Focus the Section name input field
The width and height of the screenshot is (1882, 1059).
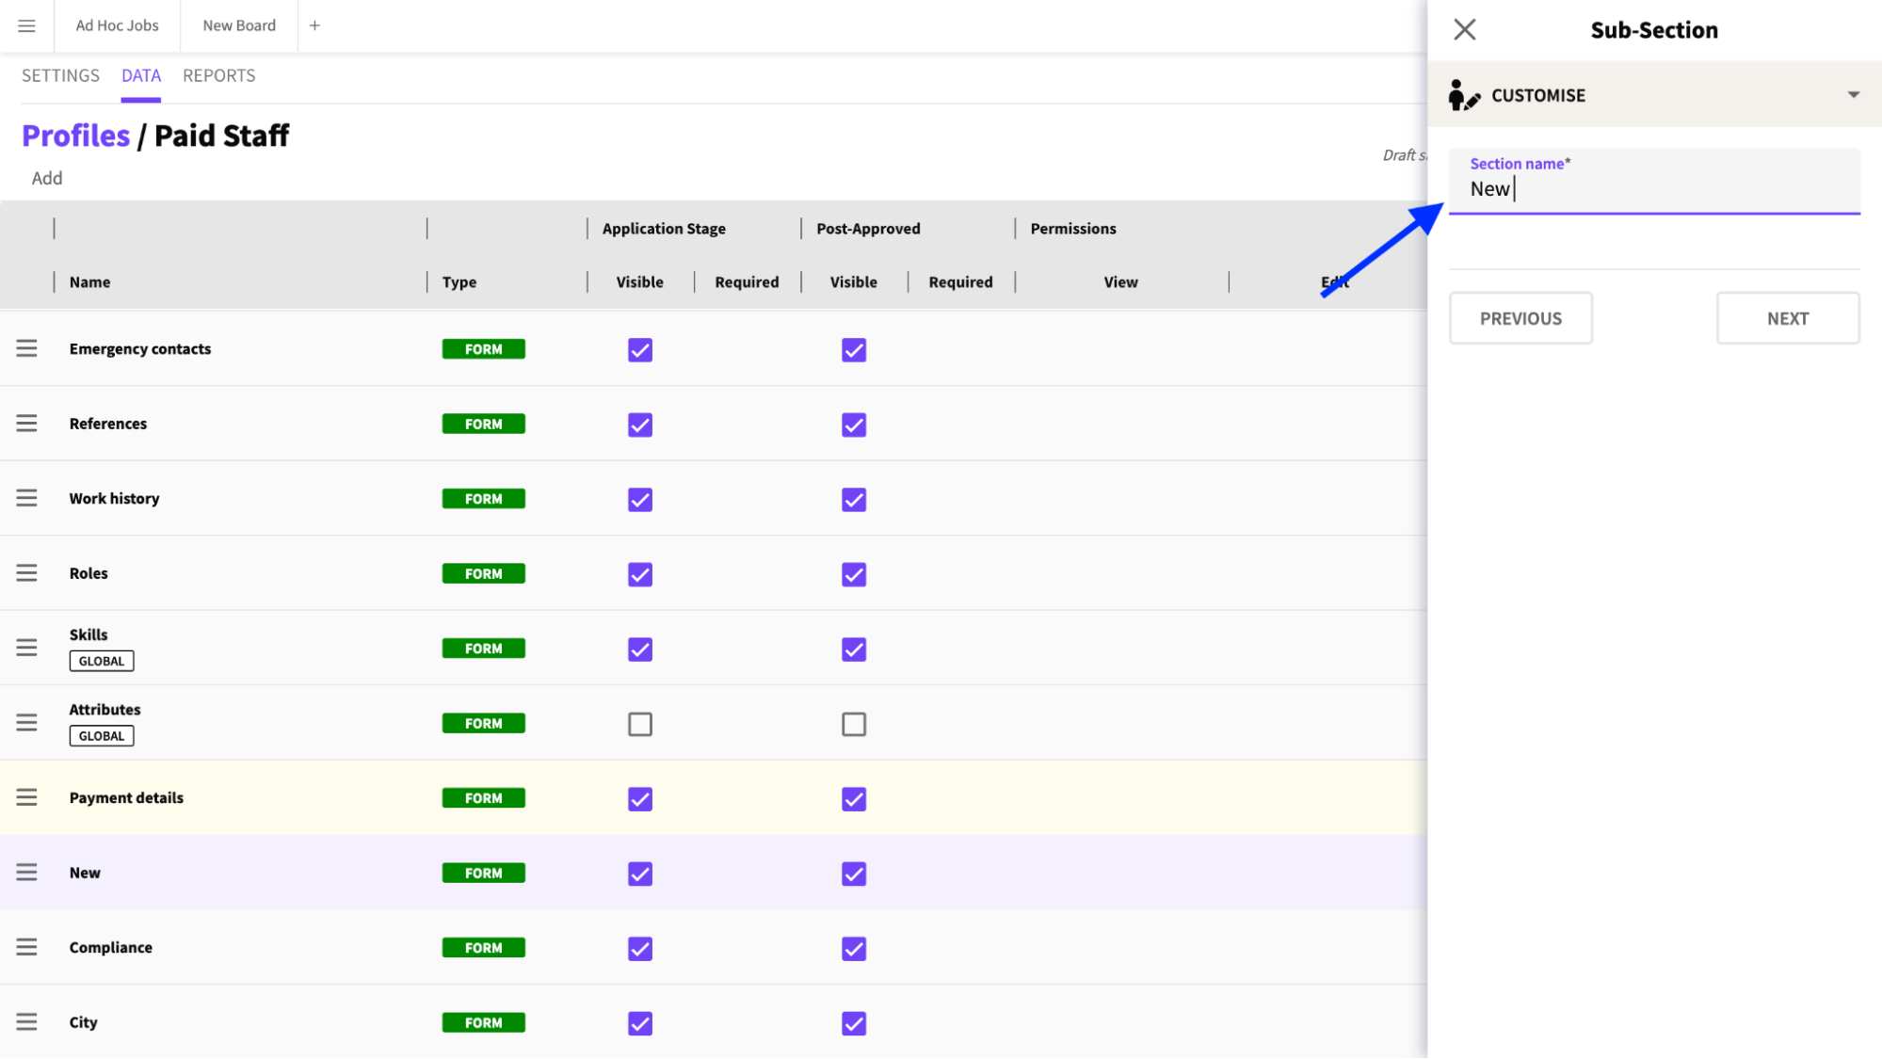coord(1654,181)
